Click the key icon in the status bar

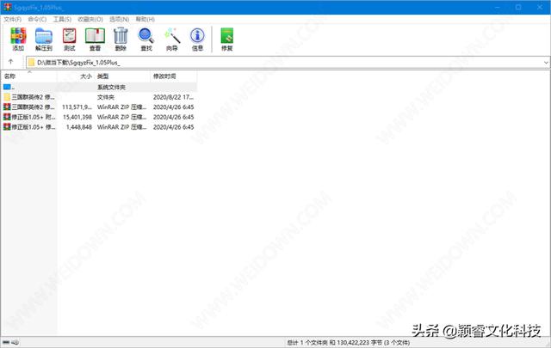coord(15,342)
